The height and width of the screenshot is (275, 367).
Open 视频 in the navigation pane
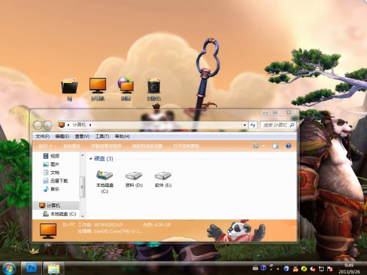(52, 156)
